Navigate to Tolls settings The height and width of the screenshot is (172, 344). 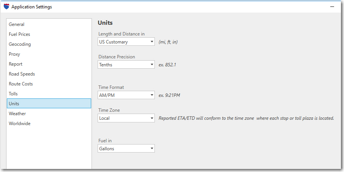13,94
